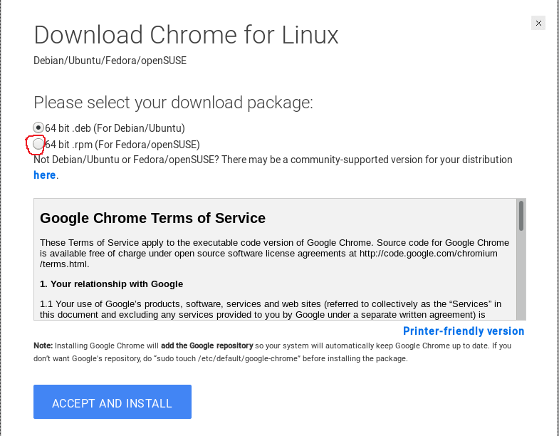
Task: Click the code.google.com/chromium URL in the terms
Action: 428,254
